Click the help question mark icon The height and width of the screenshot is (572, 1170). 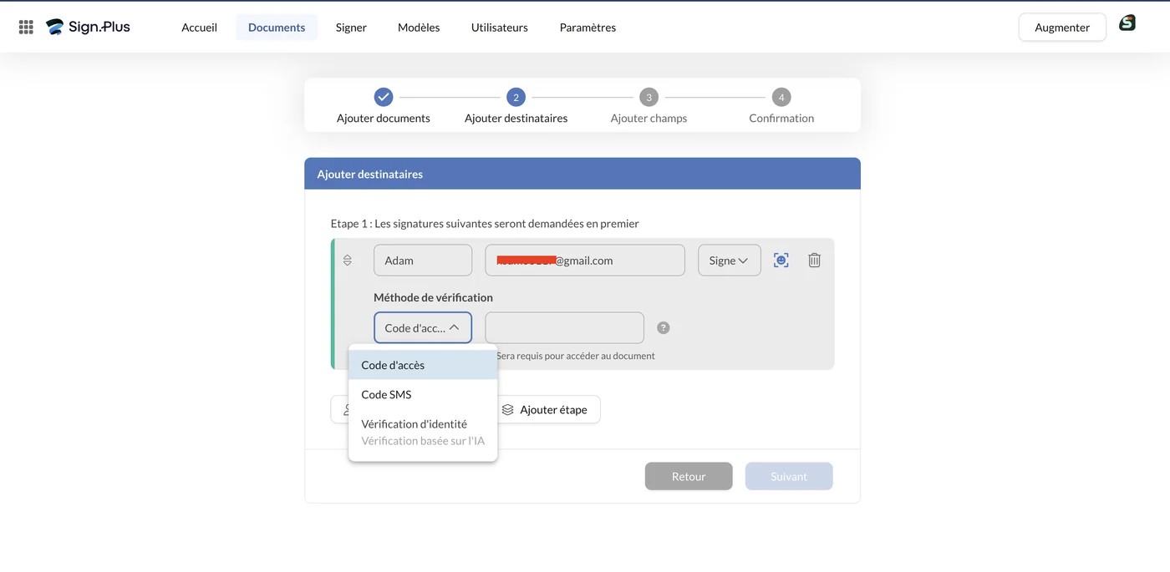click(664, 328)
